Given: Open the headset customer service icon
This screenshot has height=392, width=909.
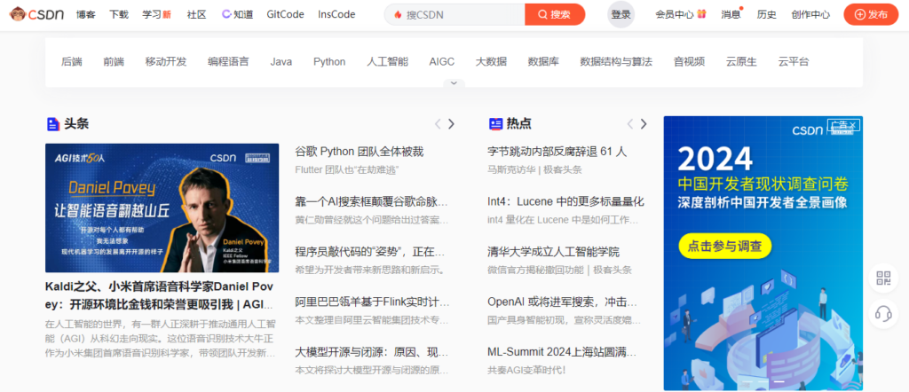Looking at the screenshot, I should click(x=882, y=313).
